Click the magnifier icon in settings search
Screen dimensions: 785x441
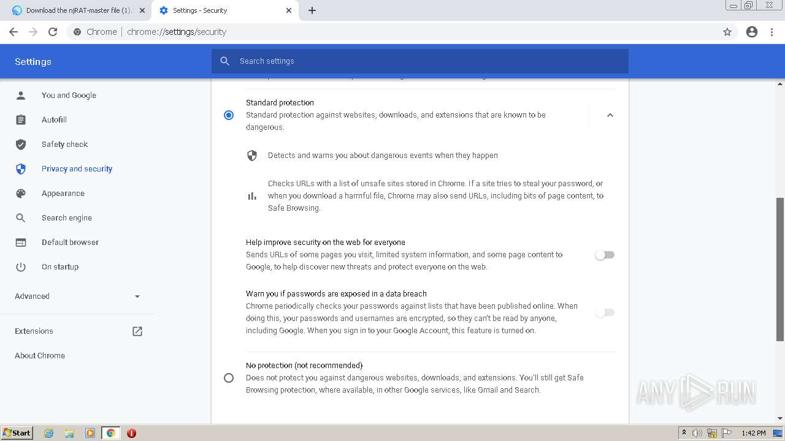point(225,61)
